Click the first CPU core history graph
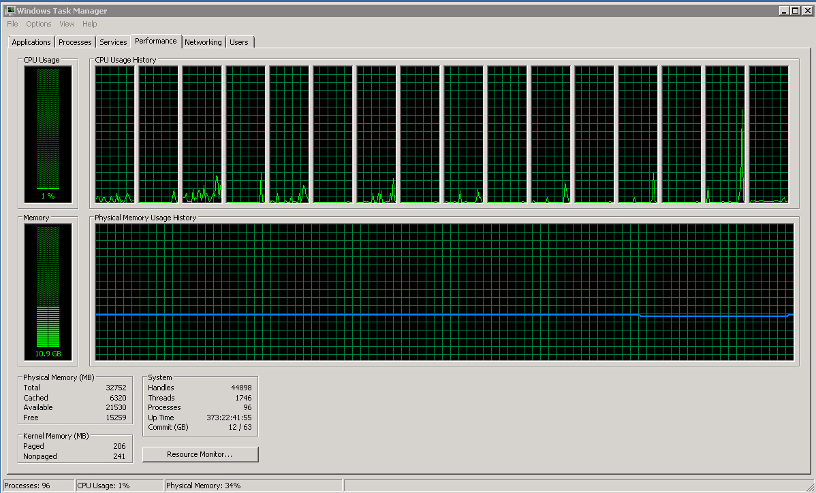This screenshot has width=816, height=493. coord(115,134)
